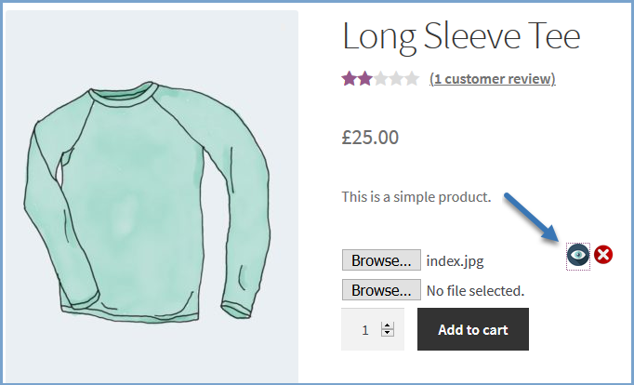The width and height of the screenshot is (634, 385).
Task: Click the Browse button beside index.jpg
Action: [x=381, y=260]
